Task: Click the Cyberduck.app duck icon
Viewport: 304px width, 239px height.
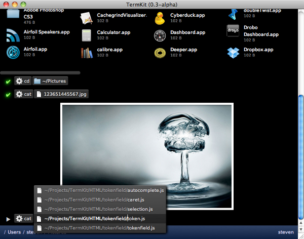Action: click(160, 18)
